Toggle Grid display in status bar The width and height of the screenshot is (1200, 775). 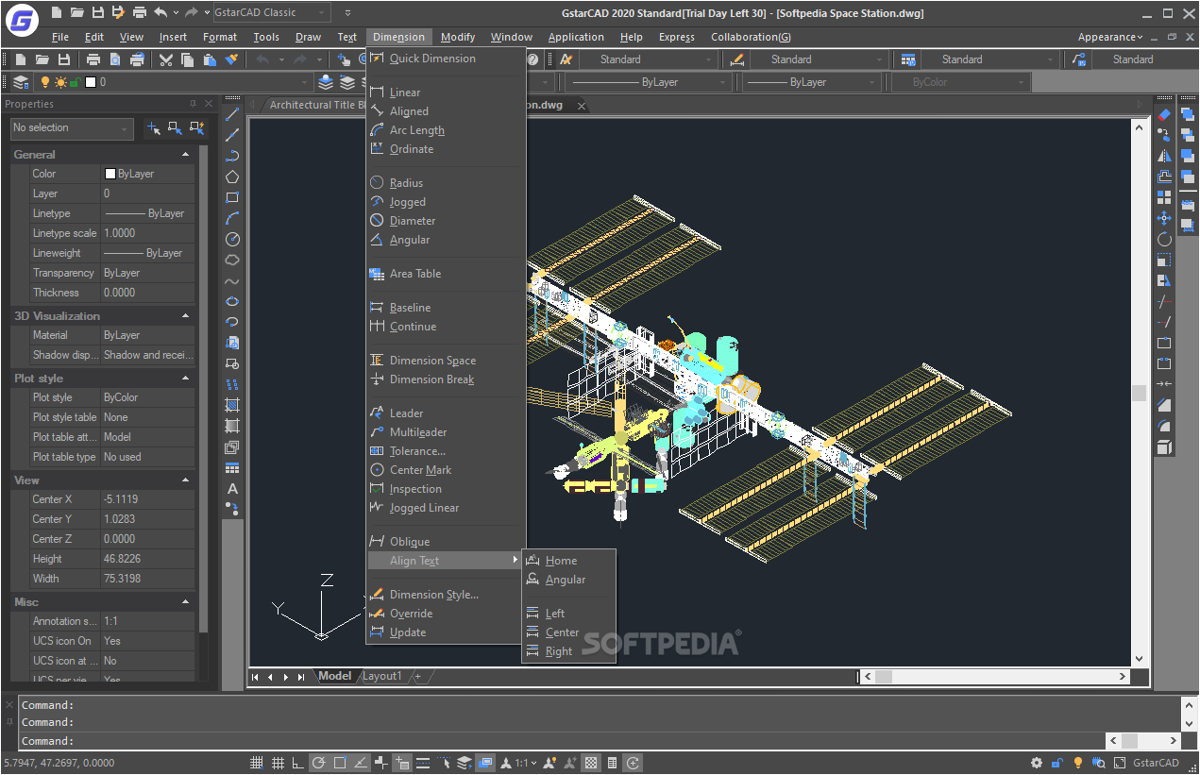(278, 763)
